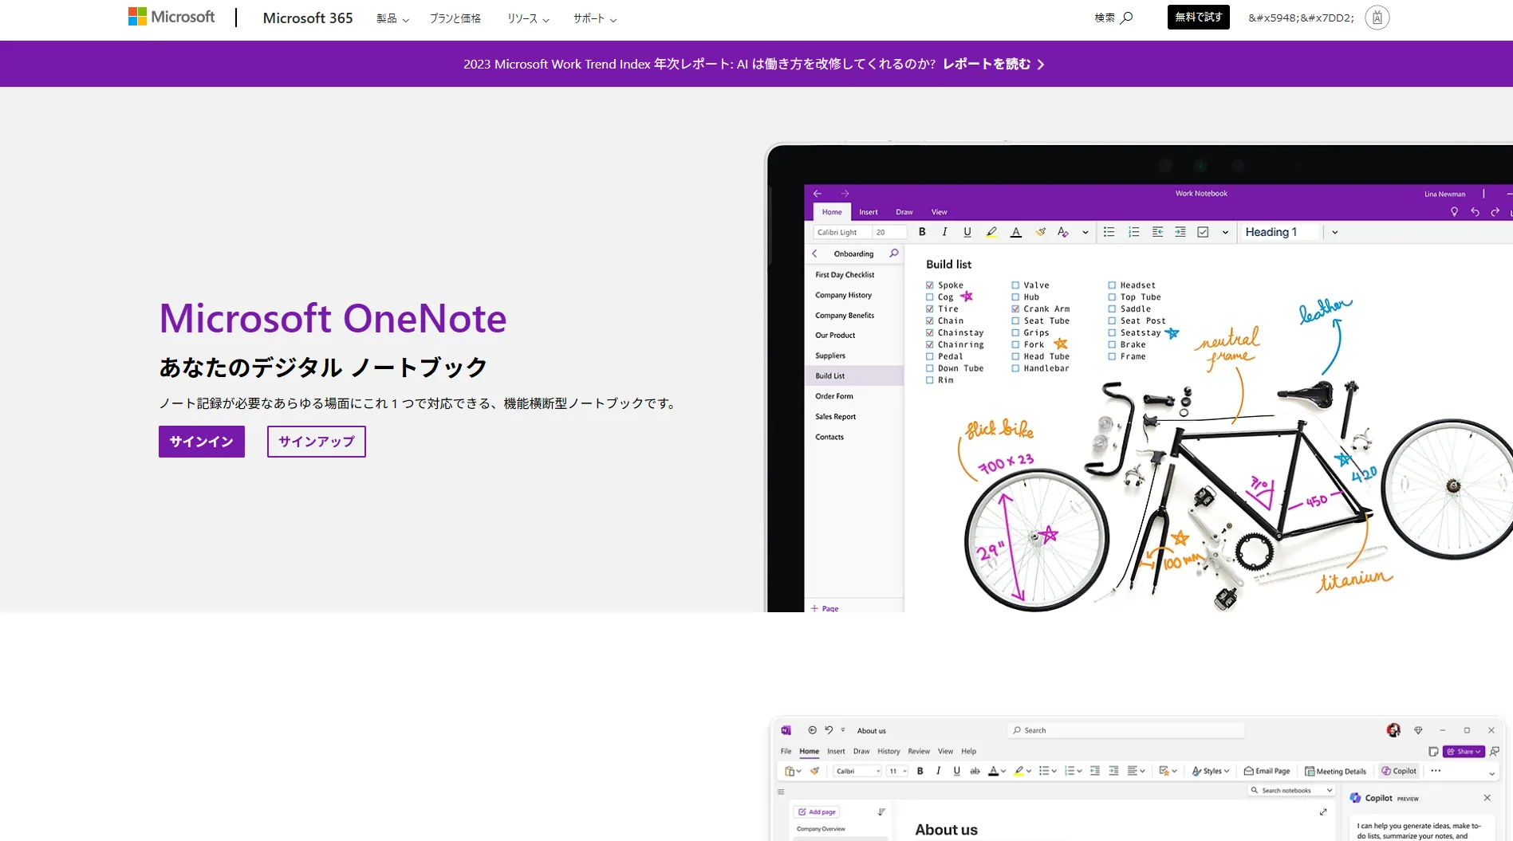1513x841 pixels.
Task: Click search magnifier beside Onboarding section
Action: pos(893,253)
